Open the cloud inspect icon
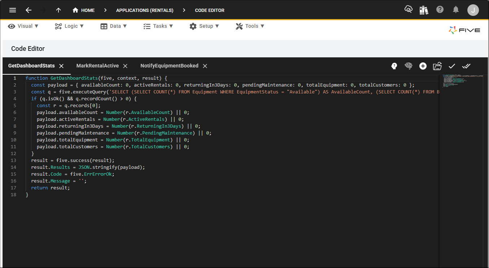Viewport: 489px width, 268px height. (x=409, y=10)
